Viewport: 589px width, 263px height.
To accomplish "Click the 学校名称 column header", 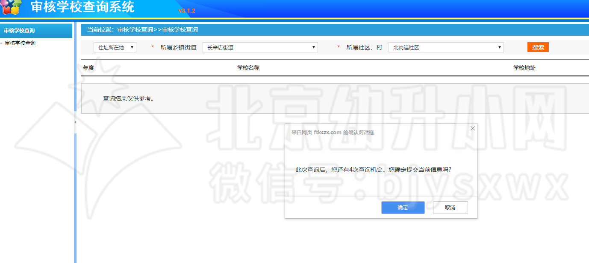I will click(248, 68).
